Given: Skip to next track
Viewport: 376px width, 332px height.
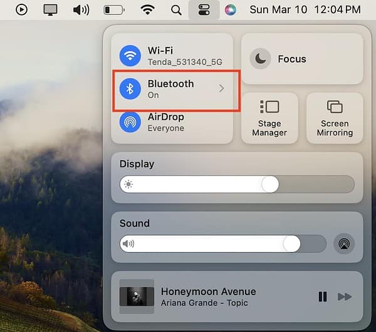Looking at the screenshot, I should point(345,296).
